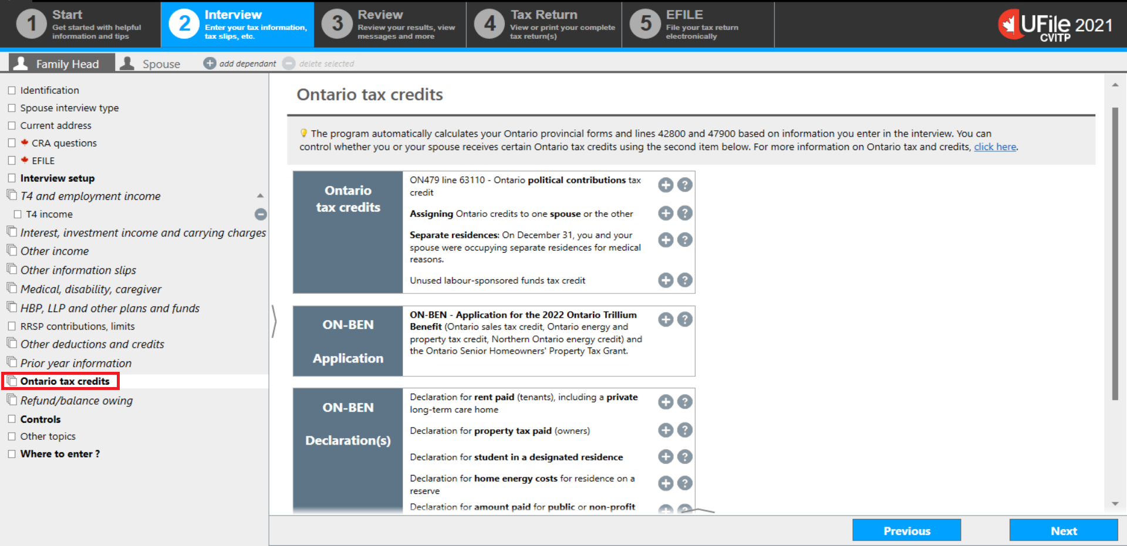Open the Other income section
This screenshot has height=546, width=1127.
click(55, 251)
